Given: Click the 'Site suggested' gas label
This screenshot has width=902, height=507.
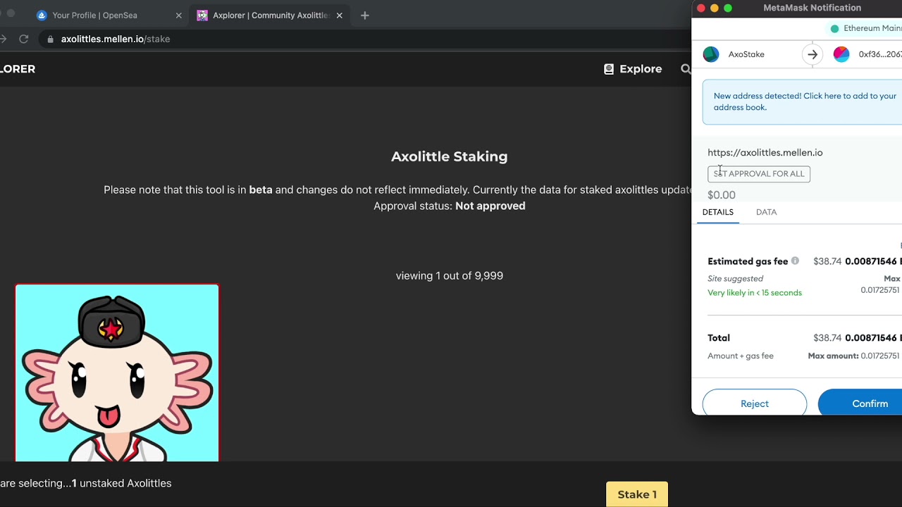Looking at the screenshot, I should click(735, 279).
